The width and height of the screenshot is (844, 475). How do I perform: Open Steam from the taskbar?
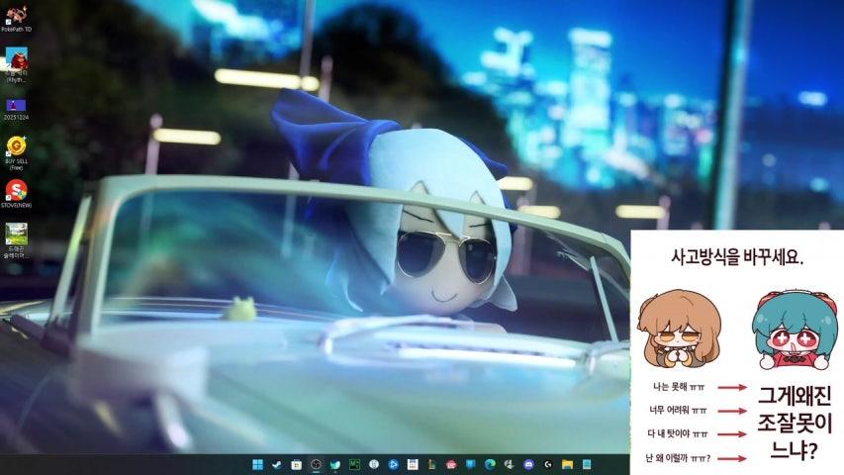(x=277, y=464)
